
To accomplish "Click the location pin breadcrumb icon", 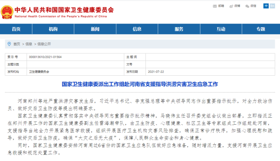I will coord(9,44).
